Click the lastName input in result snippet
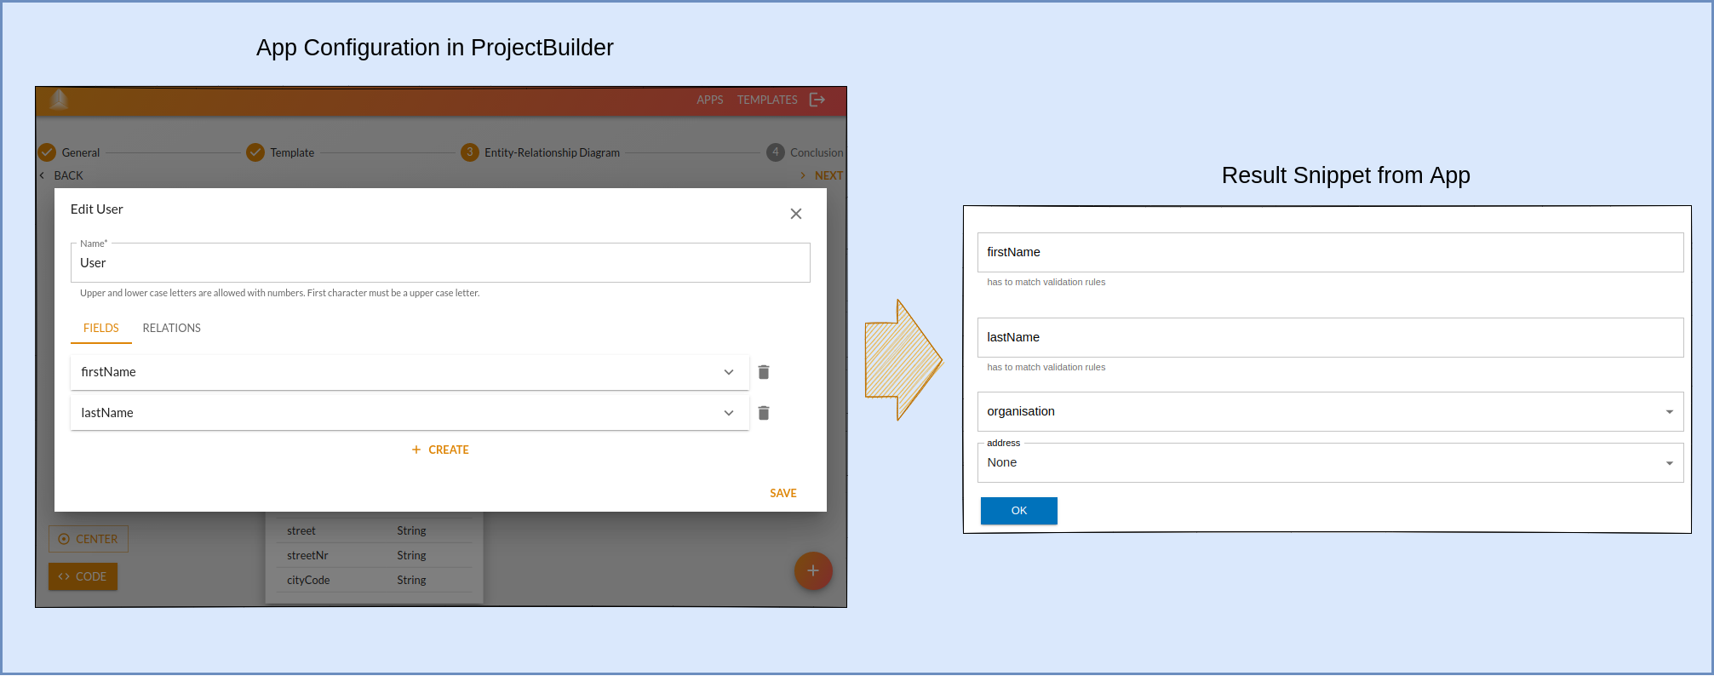Viewport: 1714px width, 676px height. (1330, 338)
